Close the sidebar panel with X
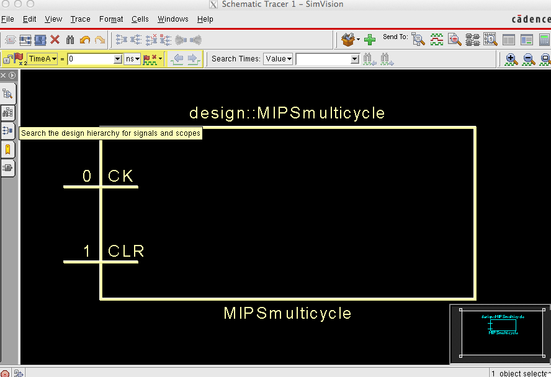This screenshot has height=377, width=551. tap(4, 75)
